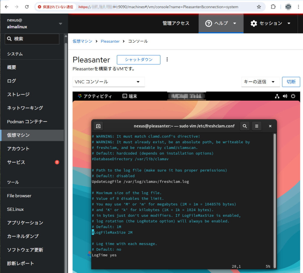
Task: Click the 切断 button
Action: click(291, 82)
